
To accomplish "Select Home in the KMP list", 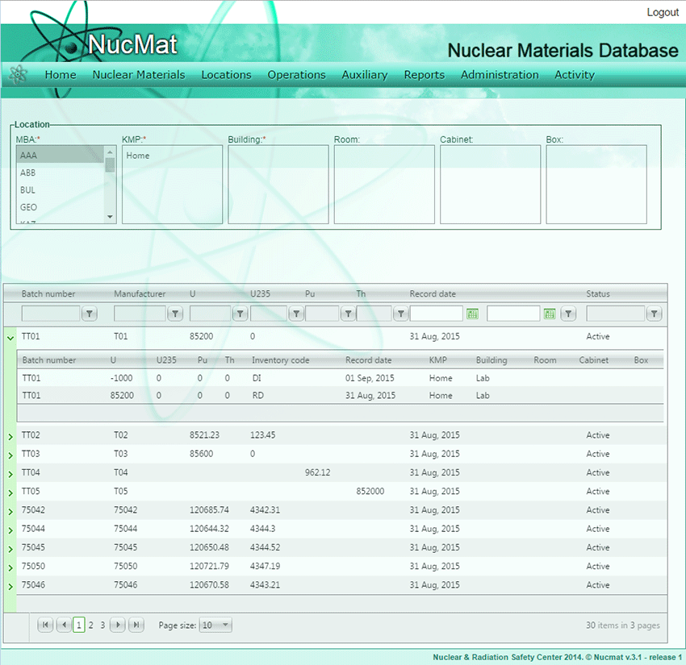I will (x=138, y=156).
